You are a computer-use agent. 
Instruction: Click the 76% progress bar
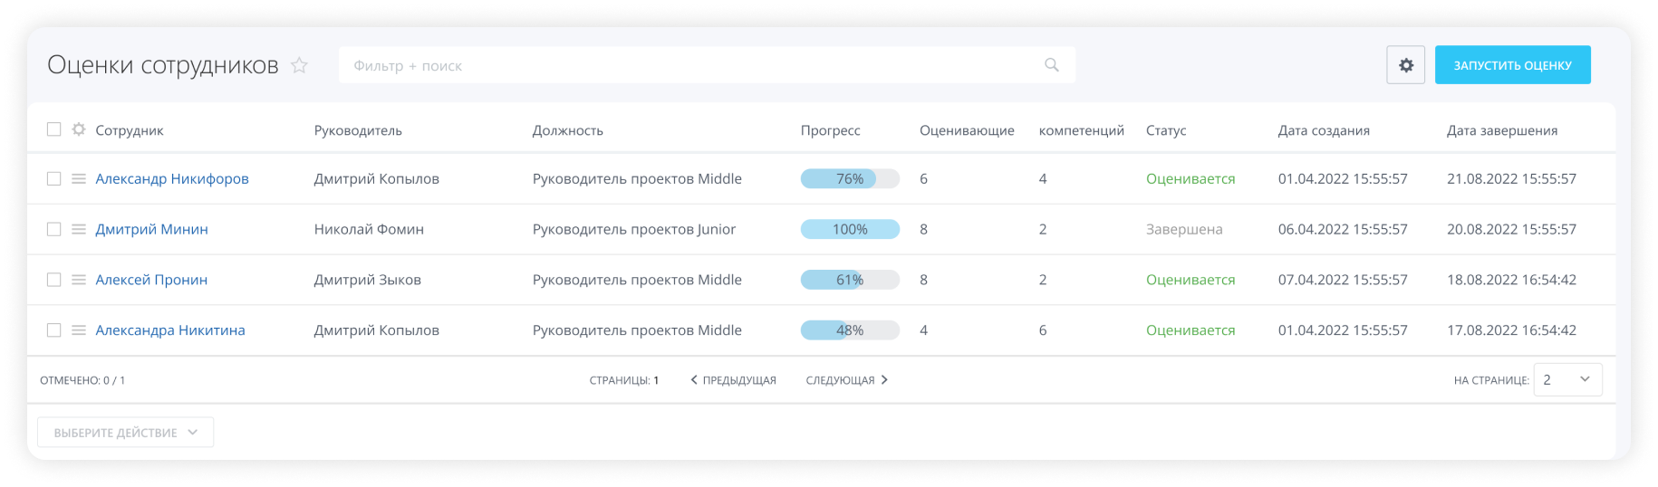(850, 179)
